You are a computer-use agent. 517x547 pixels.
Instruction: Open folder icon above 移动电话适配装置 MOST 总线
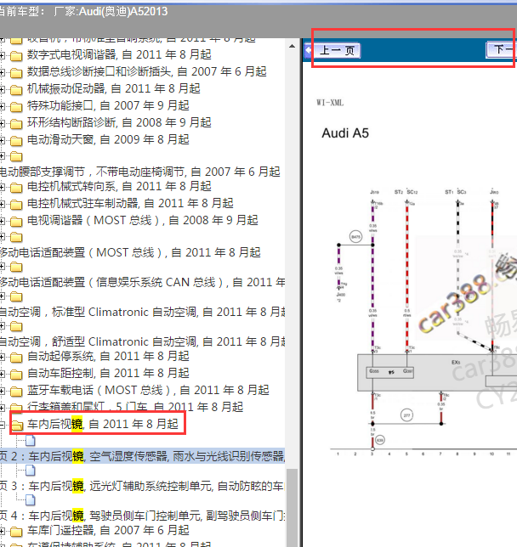coord(16,238)
